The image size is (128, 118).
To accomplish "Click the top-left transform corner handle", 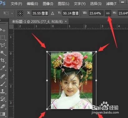I will [47, 52].
